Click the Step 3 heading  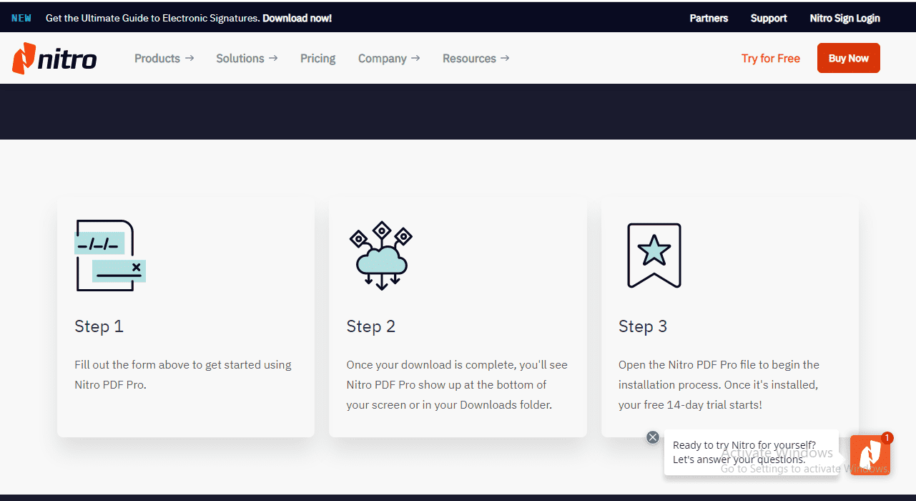[x=642, y=326]
